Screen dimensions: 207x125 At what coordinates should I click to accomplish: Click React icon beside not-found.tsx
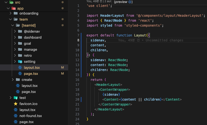pos(16,116)
